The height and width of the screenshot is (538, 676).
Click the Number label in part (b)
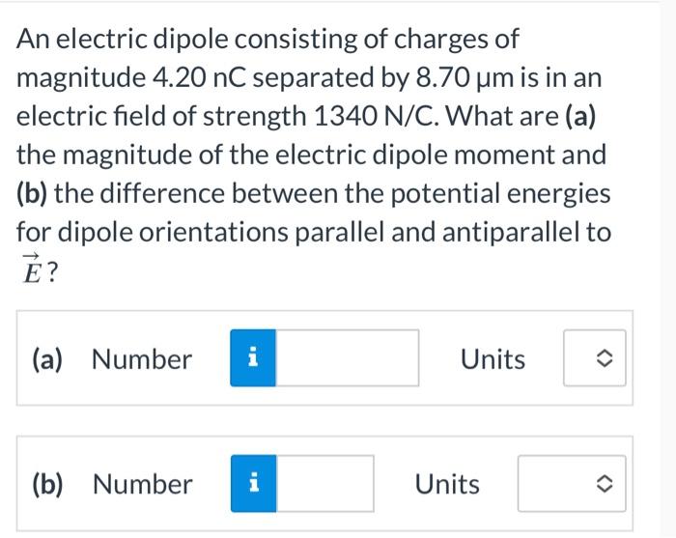(x=143, y=484)
